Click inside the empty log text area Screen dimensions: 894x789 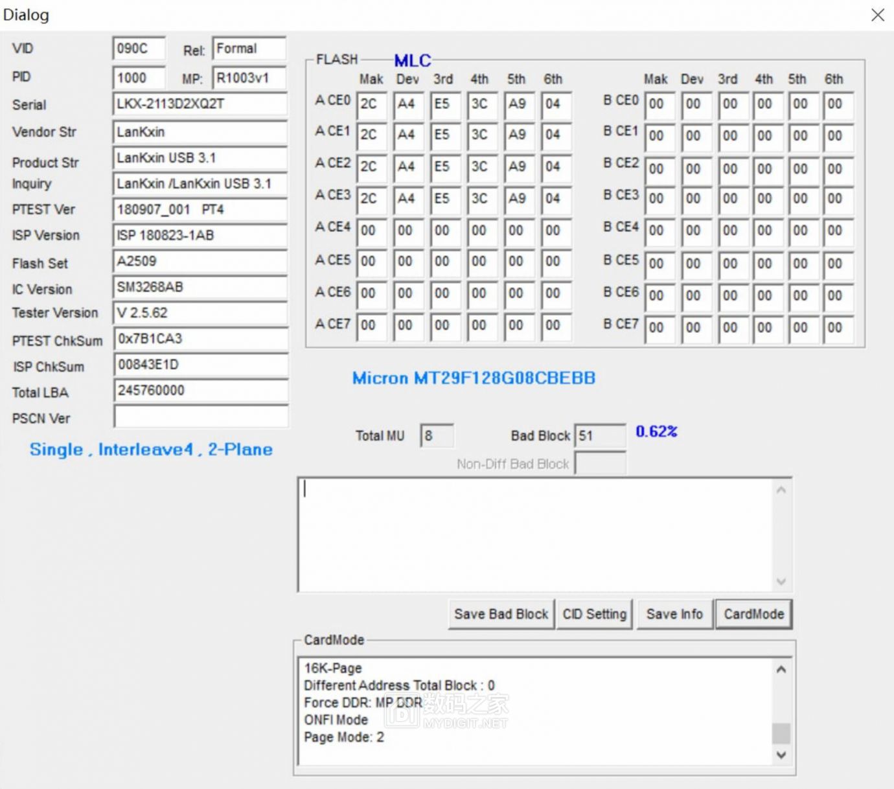coord(534,534)
